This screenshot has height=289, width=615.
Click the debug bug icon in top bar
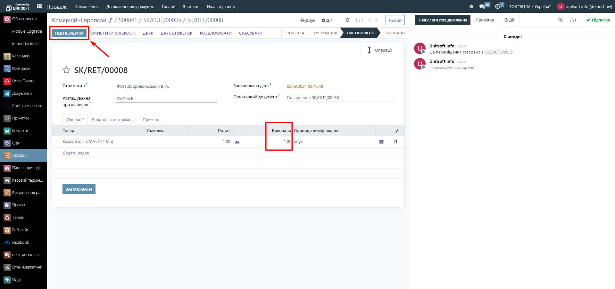[x=471, y=6]
